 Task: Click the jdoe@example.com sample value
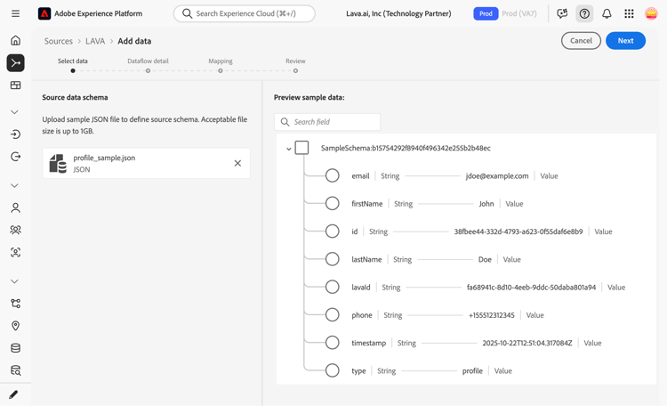(x=497, y=176)
